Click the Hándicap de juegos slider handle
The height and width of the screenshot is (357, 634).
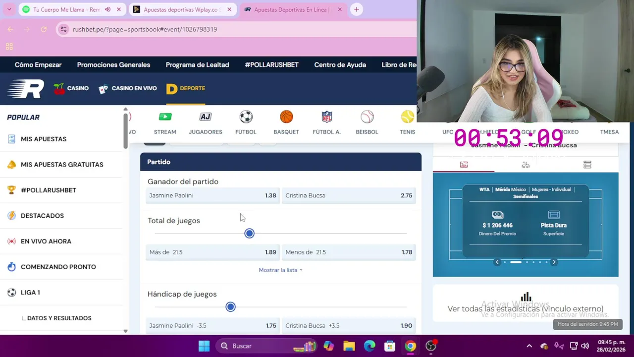(x=230, y=307)
